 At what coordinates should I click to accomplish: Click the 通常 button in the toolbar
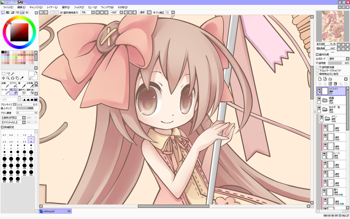click(x=142, y=12)
